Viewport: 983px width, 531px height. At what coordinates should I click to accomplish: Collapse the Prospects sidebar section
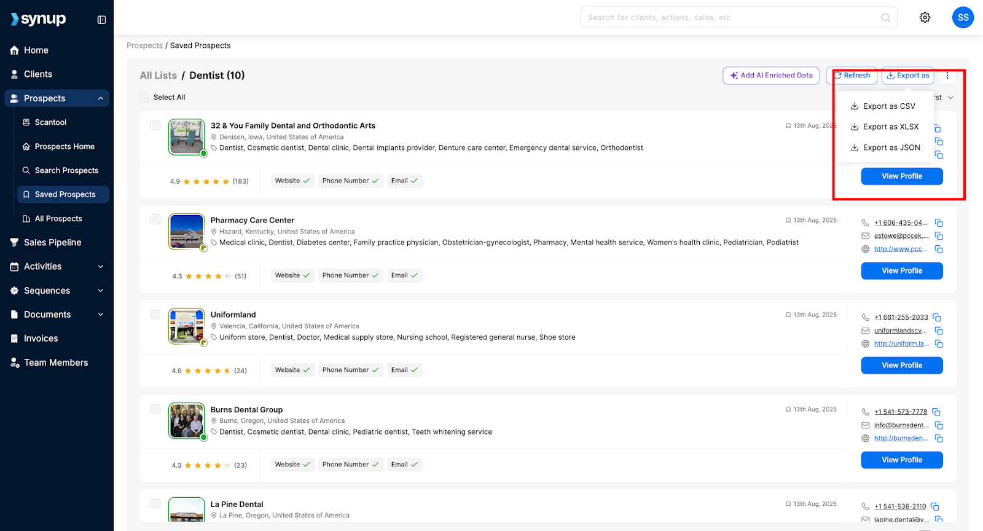click(x=101, y=98)
